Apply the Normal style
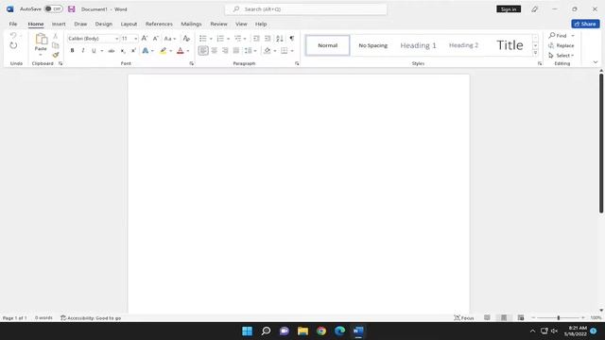Viewport: 605px width, 340px height. [328, 45]
